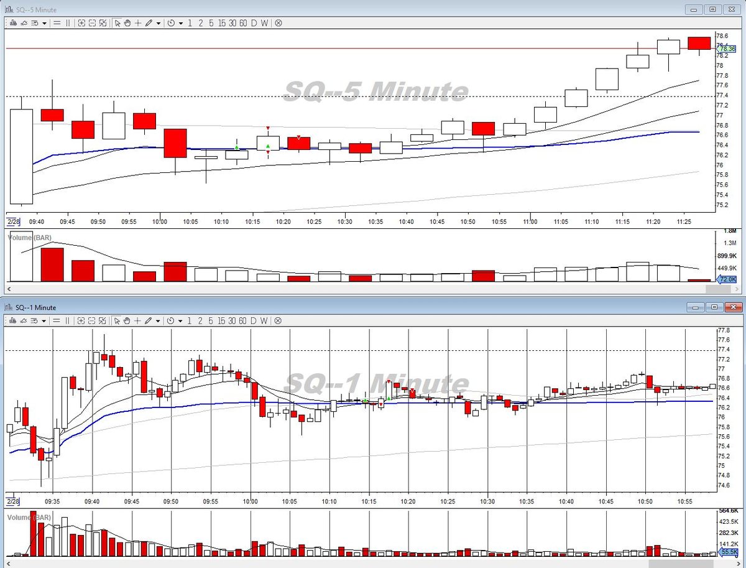Click the 78.36 current price tag on the price axis

click(727, 49)
